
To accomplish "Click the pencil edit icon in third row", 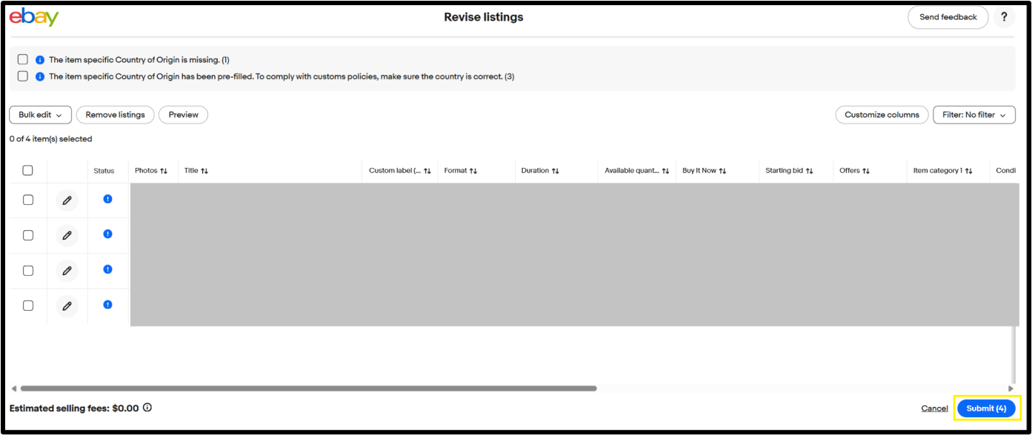I will coord(67,271).
